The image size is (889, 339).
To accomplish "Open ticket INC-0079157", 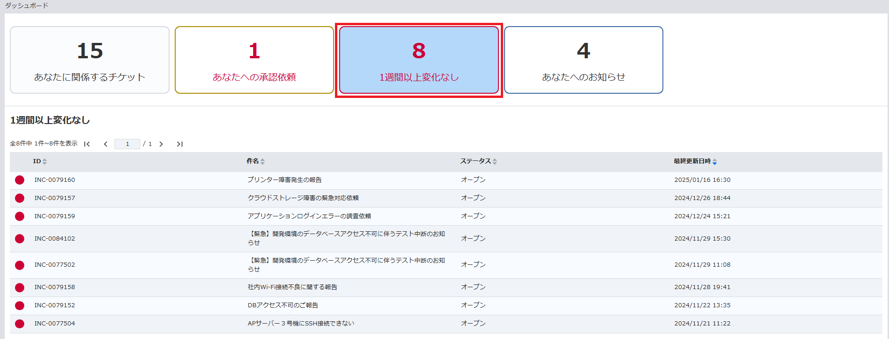I will (x=55, y=198).
